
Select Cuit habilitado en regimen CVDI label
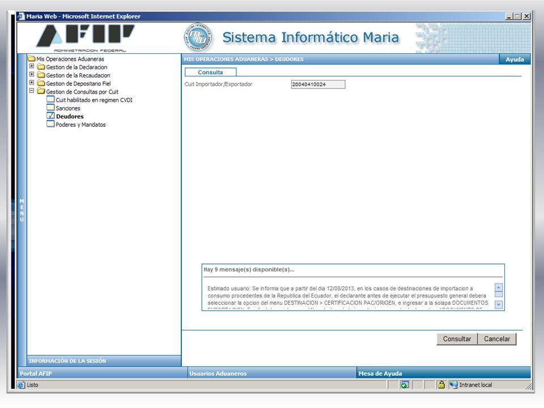(x=94, y=100)
